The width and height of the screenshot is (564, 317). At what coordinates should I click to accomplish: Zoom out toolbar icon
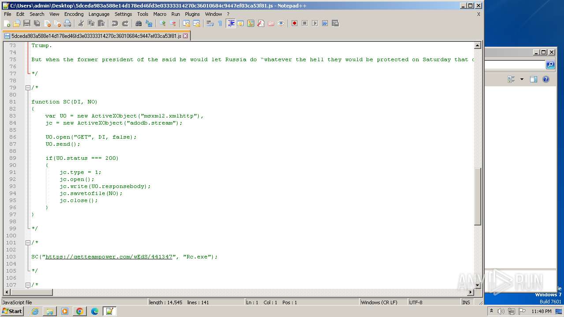coord(173,23)
